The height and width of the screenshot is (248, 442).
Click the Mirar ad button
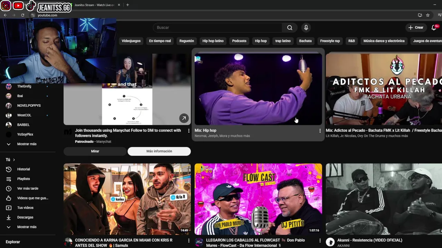click(x=95, y=151)
